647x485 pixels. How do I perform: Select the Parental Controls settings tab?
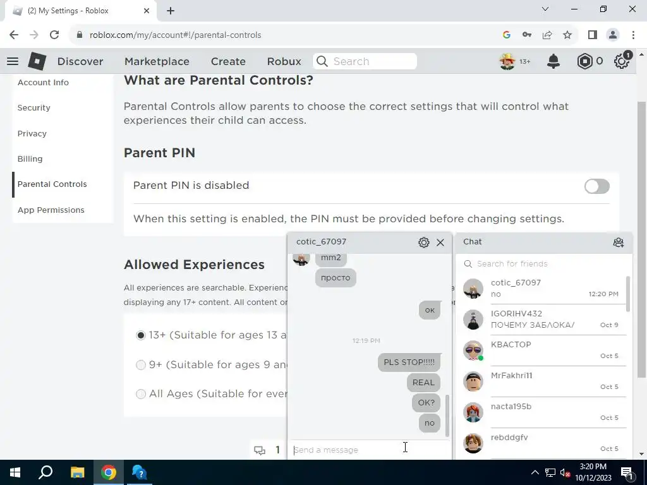point(63,184)
